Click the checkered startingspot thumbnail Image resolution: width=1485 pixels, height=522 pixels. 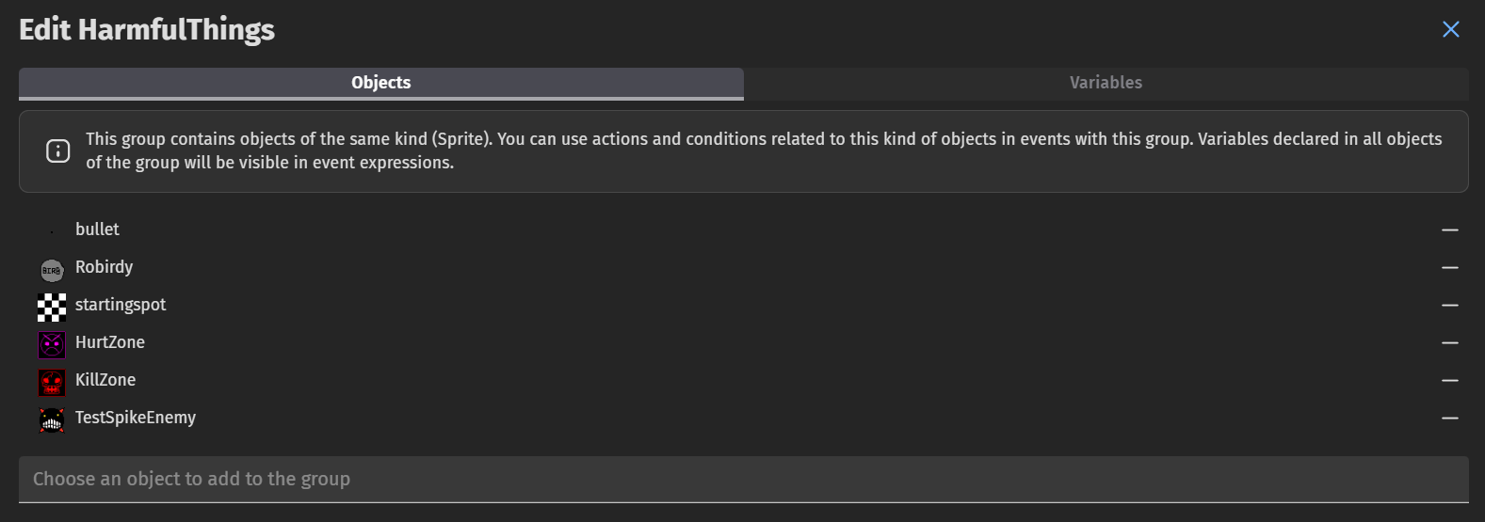[x=52, y=308]
